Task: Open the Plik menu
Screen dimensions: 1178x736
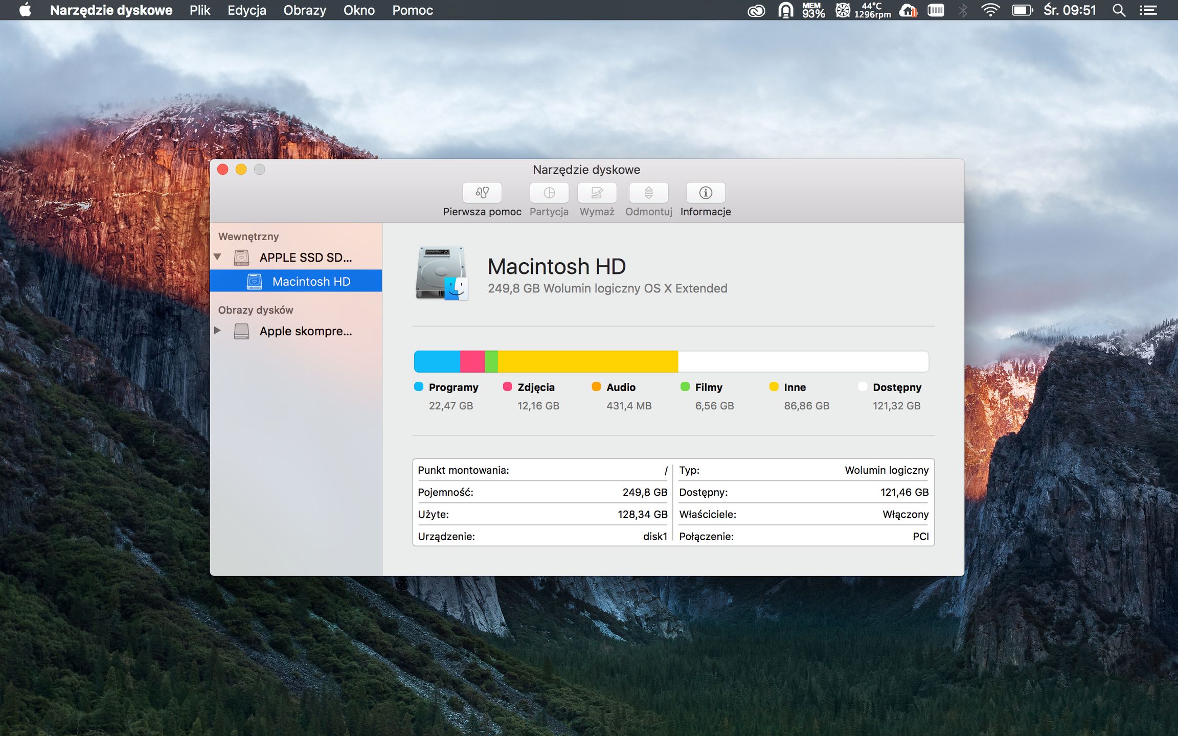Action: point(199,10)
